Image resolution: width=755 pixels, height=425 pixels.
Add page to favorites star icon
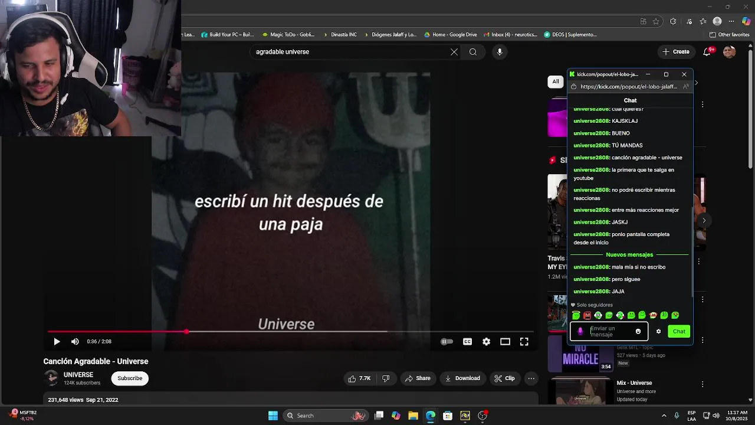click(x=656, y=22)
